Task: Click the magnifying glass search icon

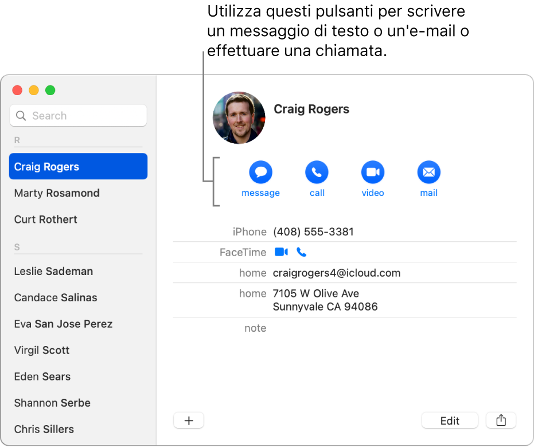Action: coord(21,116)
